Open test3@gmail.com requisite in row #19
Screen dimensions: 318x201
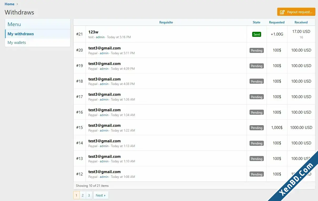(x=105, y=64)
